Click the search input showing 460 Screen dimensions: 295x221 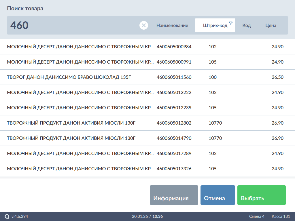tap(72, 25)
